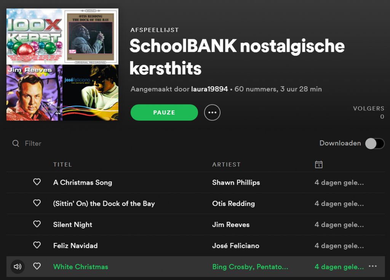Open the artist Shawn Phillips link
This screenshot has width=390, height=280.
tap(236, 182)
